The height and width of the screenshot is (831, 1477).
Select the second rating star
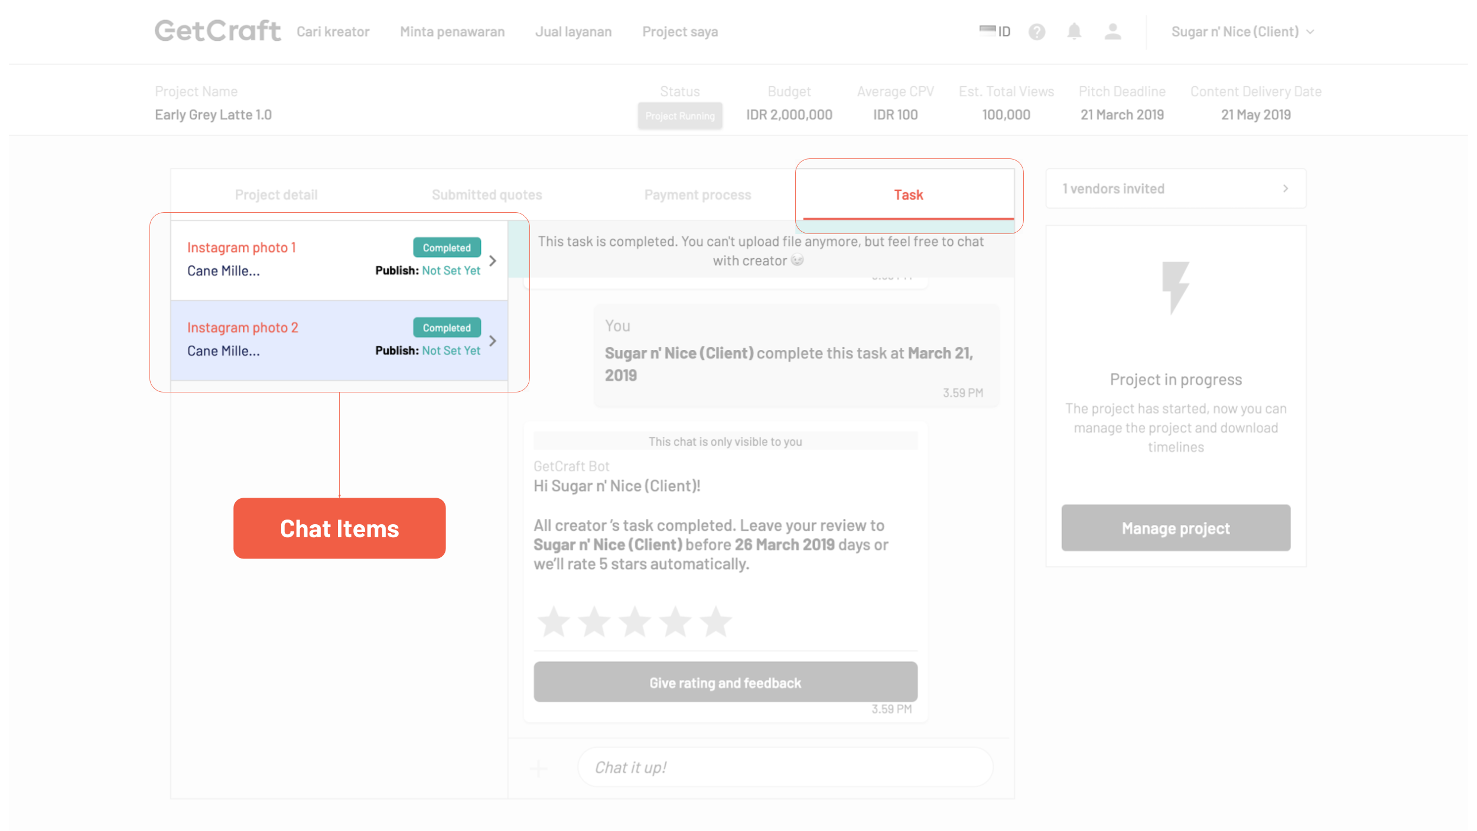point(594,621)
